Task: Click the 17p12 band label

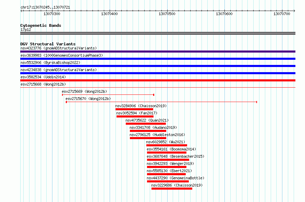Action: (x=26, y=30)
